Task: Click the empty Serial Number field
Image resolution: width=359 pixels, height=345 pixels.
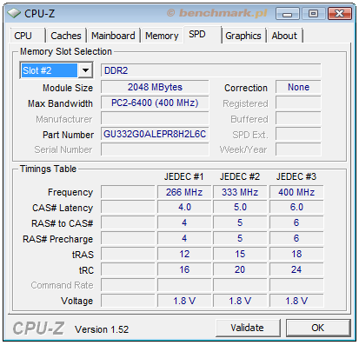Action: (x=155, y=149)
